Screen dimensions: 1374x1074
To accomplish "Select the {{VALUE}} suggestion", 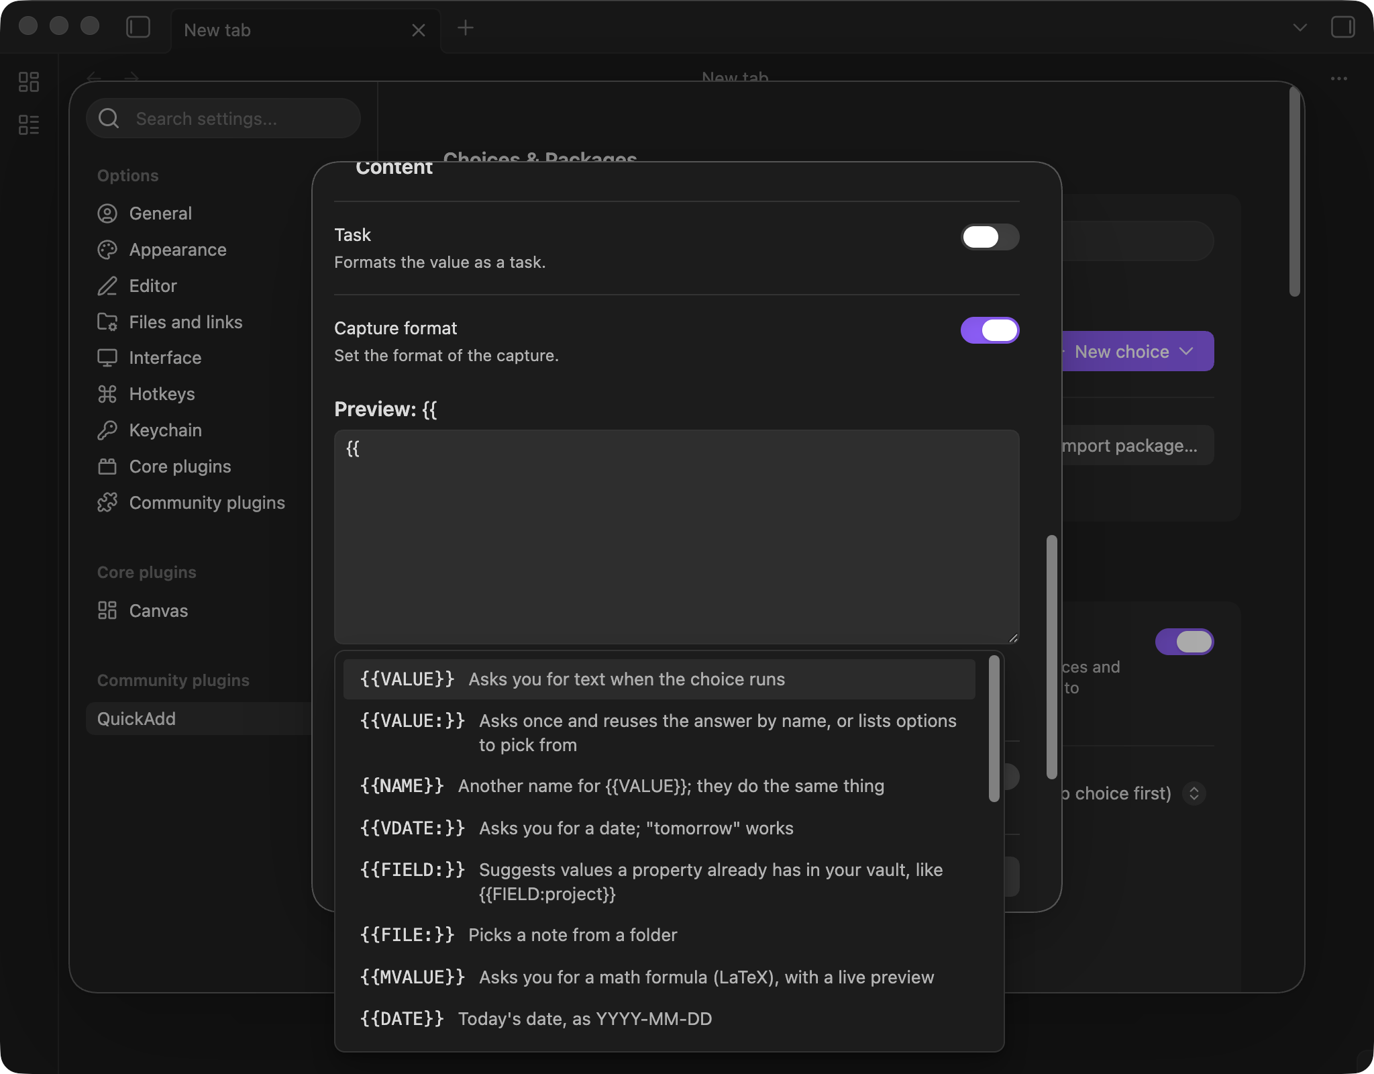I will tap(659, 679).
